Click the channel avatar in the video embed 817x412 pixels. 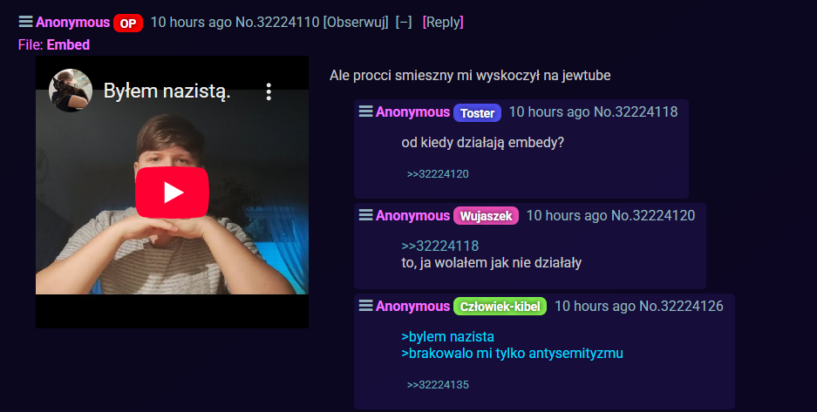point(71,91)
